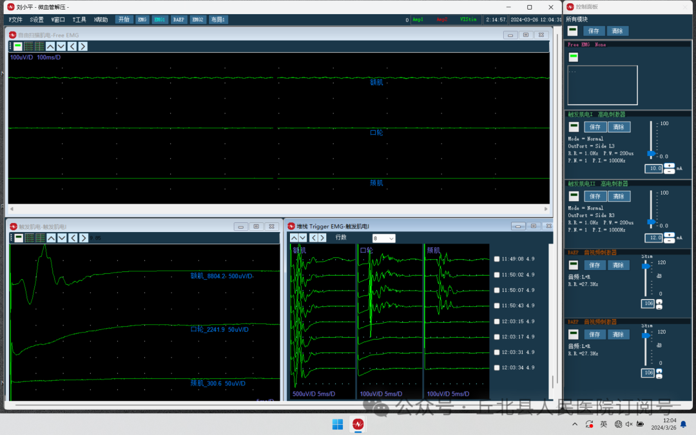
Task: Click 保存 under 所有模块
Action: pos(594,31)
